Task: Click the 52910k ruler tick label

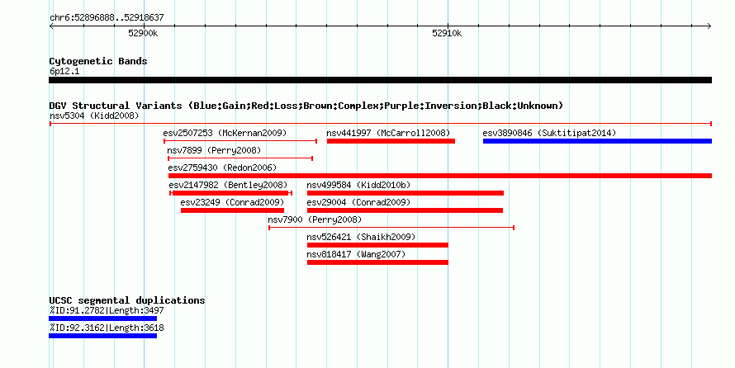Action: 447,33
